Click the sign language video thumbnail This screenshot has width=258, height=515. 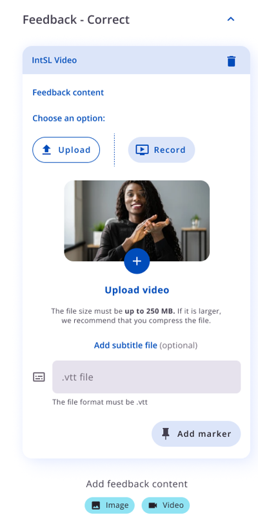pos(137,221)
